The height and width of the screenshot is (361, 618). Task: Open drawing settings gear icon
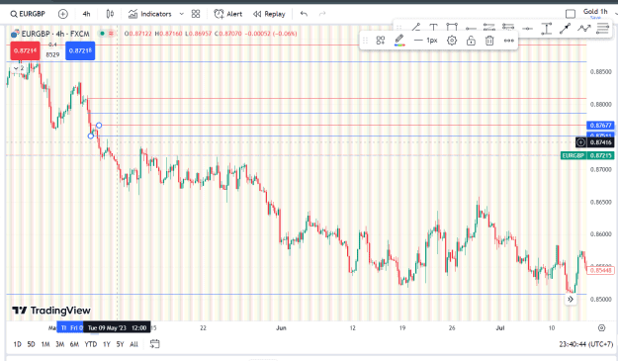point(452,41)
